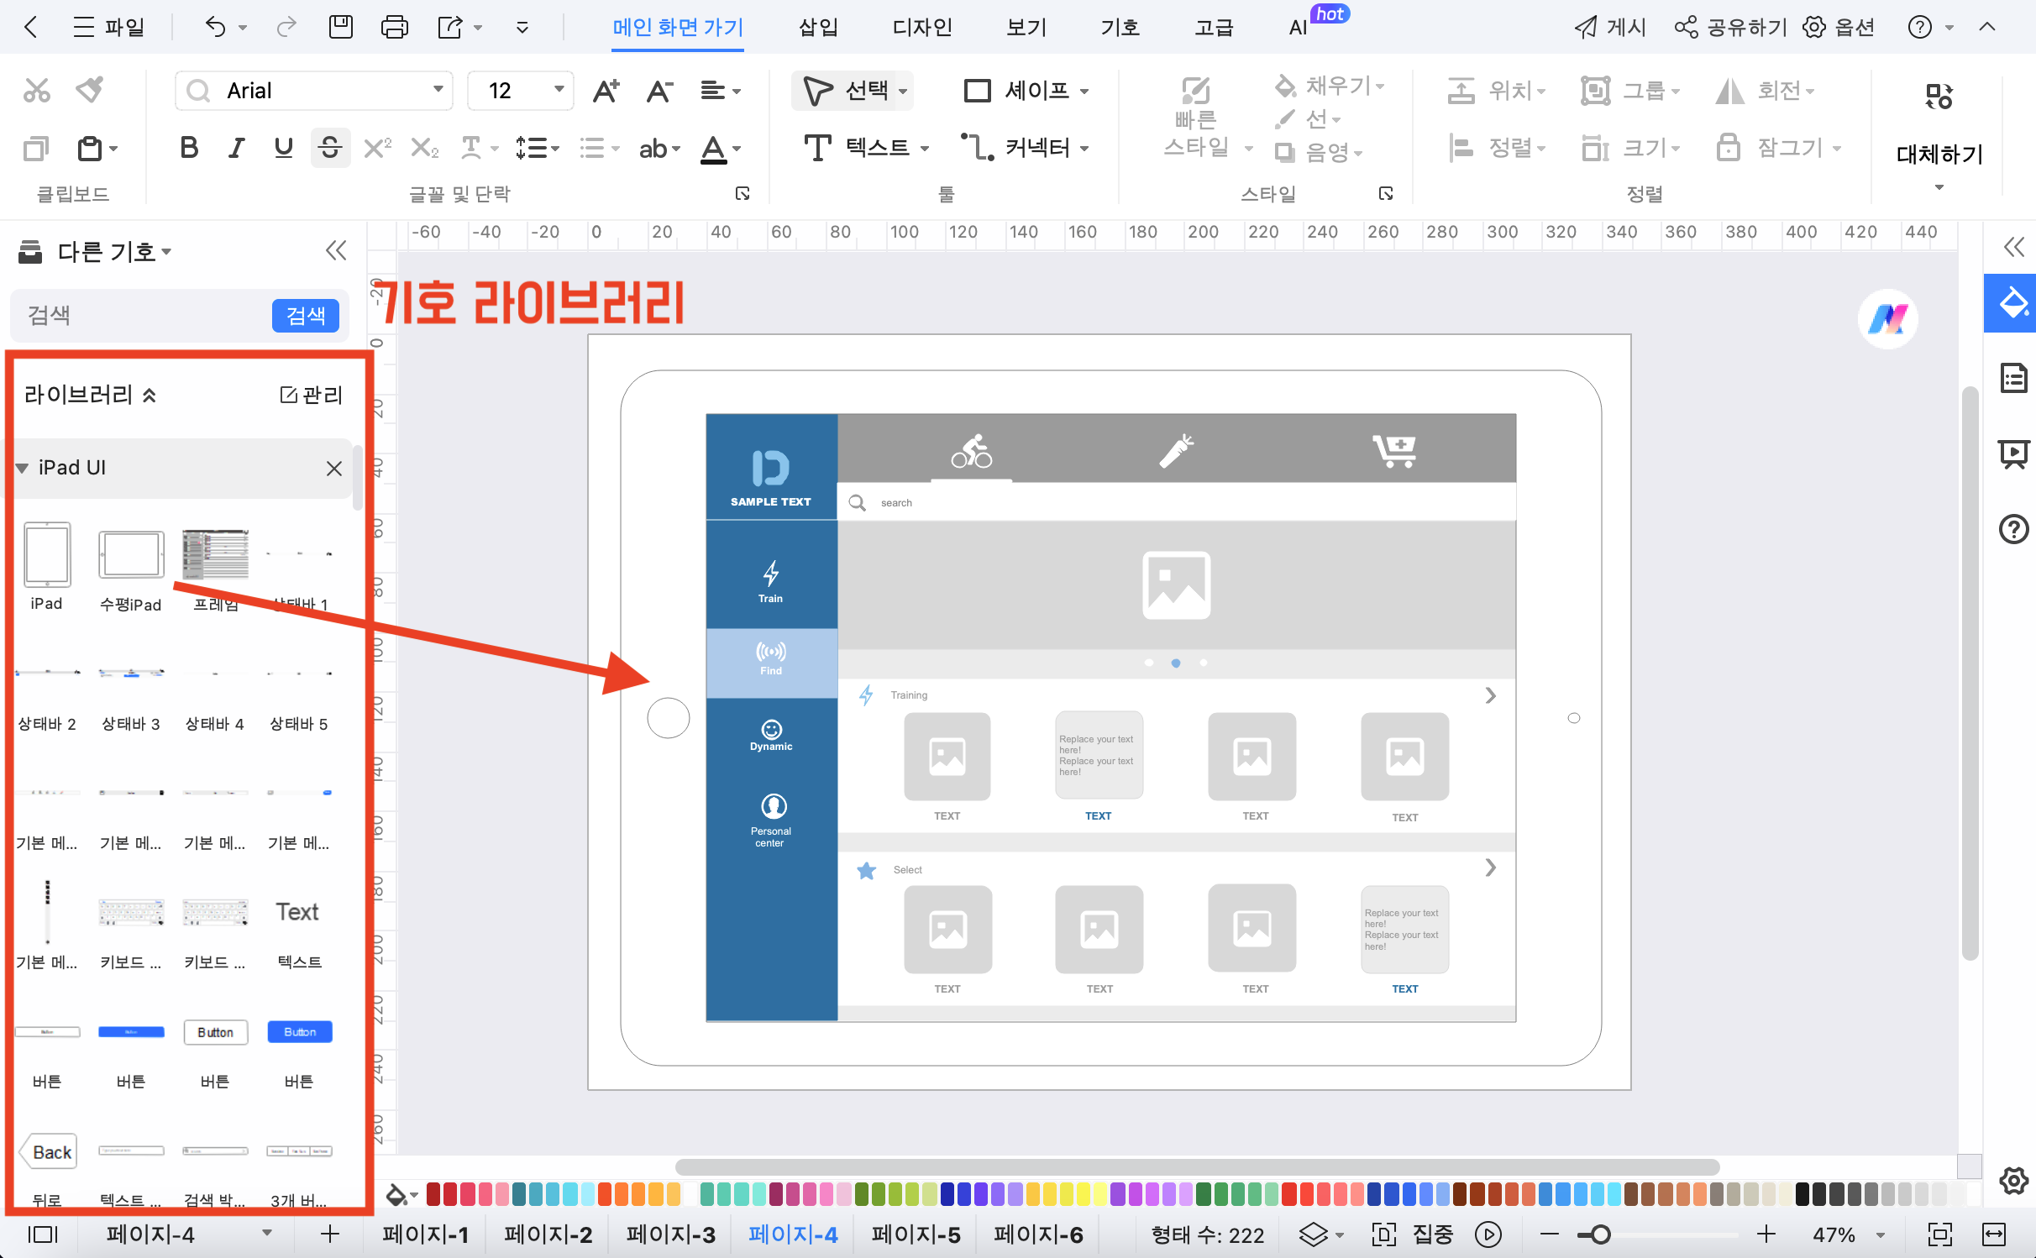This screenshot has height=1258, width=2036.
Task: Expand the connector tool dropdown
Action: [x=1084, y=149]
